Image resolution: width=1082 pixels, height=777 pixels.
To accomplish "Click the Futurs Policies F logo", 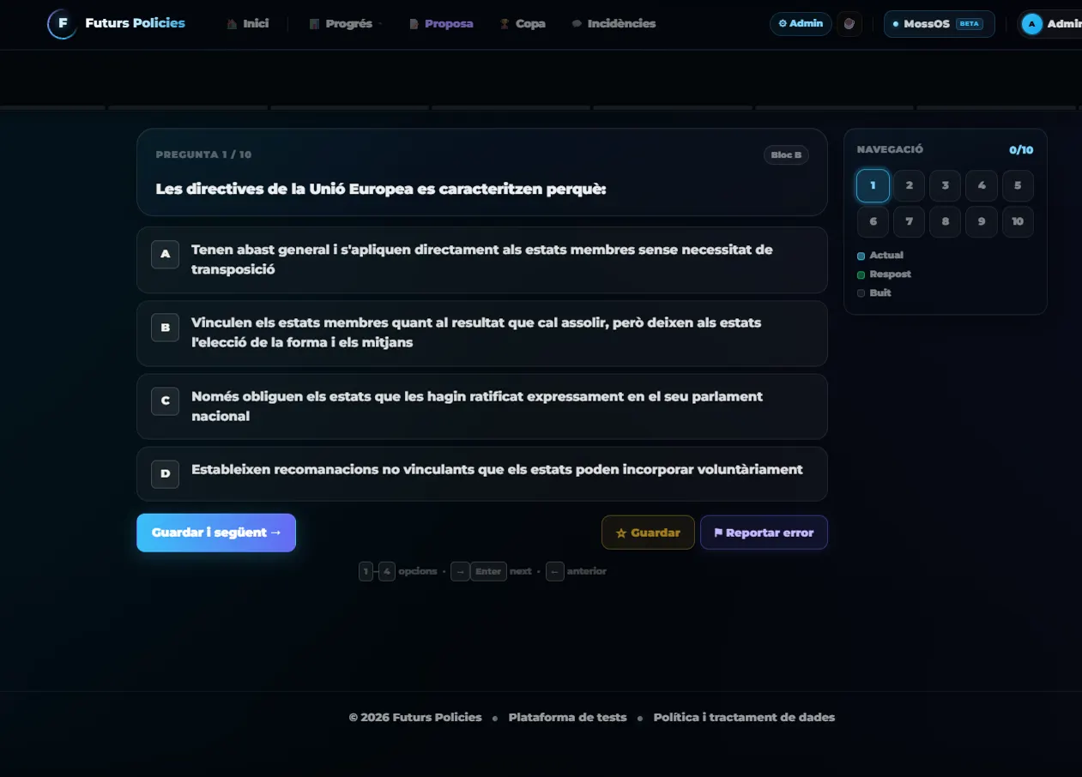I will (62, 23).
